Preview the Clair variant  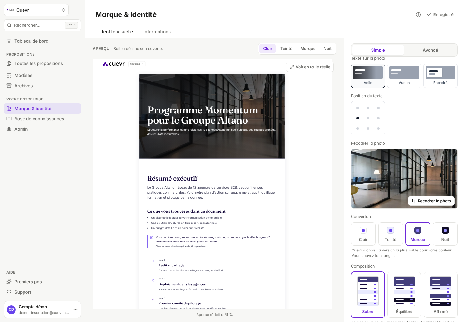pyautogui.click(x=267, y=49)
